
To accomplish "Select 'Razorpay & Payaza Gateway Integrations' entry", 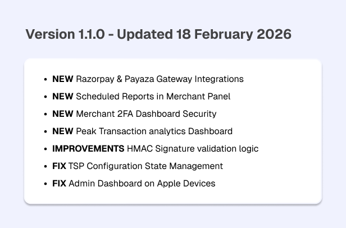I will click(160, 79).
